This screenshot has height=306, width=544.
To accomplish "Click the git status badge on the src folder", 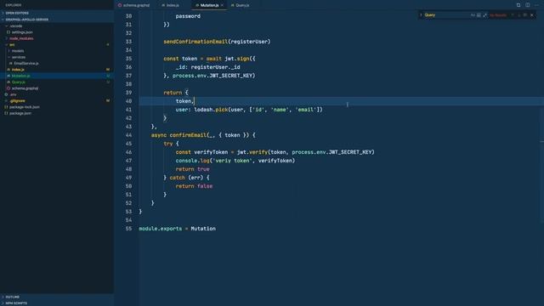I will pyautogui.click(x=108, y=45).
